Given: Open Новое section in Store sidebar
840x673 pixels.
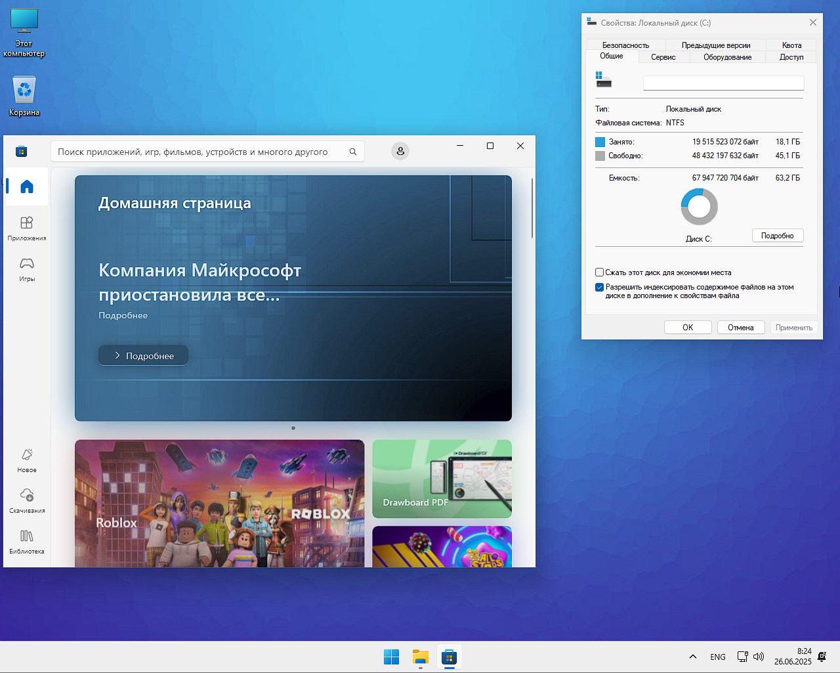Looking at the screenshot, I should [27, 460].
